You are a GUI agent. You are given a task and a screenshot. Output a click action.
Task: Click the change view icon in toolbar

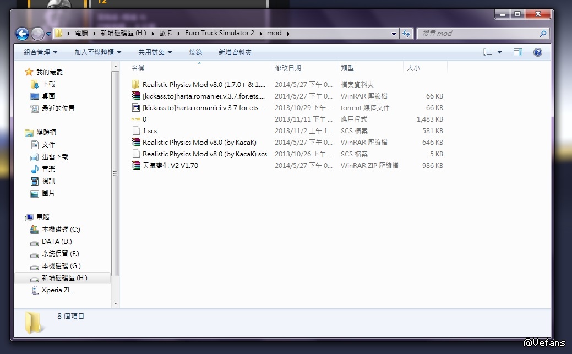488,52
